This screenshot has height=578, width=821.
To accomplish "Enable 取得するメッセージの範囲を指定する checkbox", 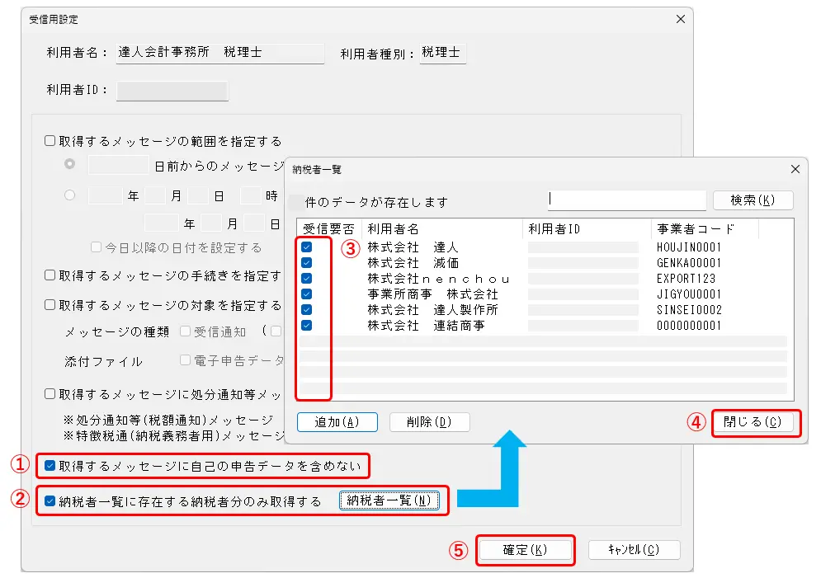I will tap(50, 141).
